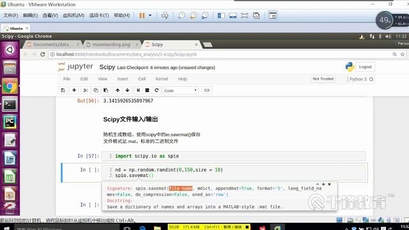The image size is (409, 230).
Task: Open LibreOffice Calc from launcher
Action: coord(10,176)
